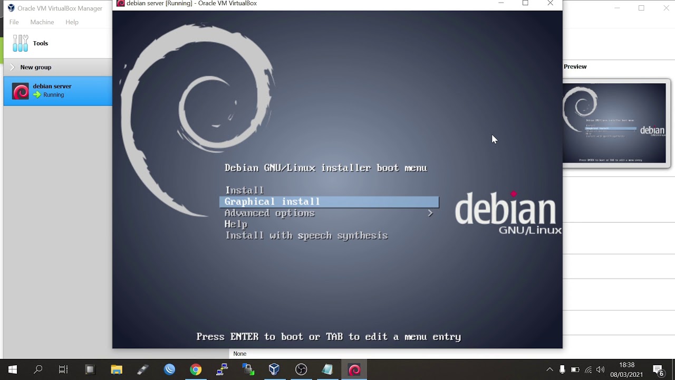Open the dark square taskbar app icon
The height and width of the screenshot is (380, 675).
pos(90,369)
